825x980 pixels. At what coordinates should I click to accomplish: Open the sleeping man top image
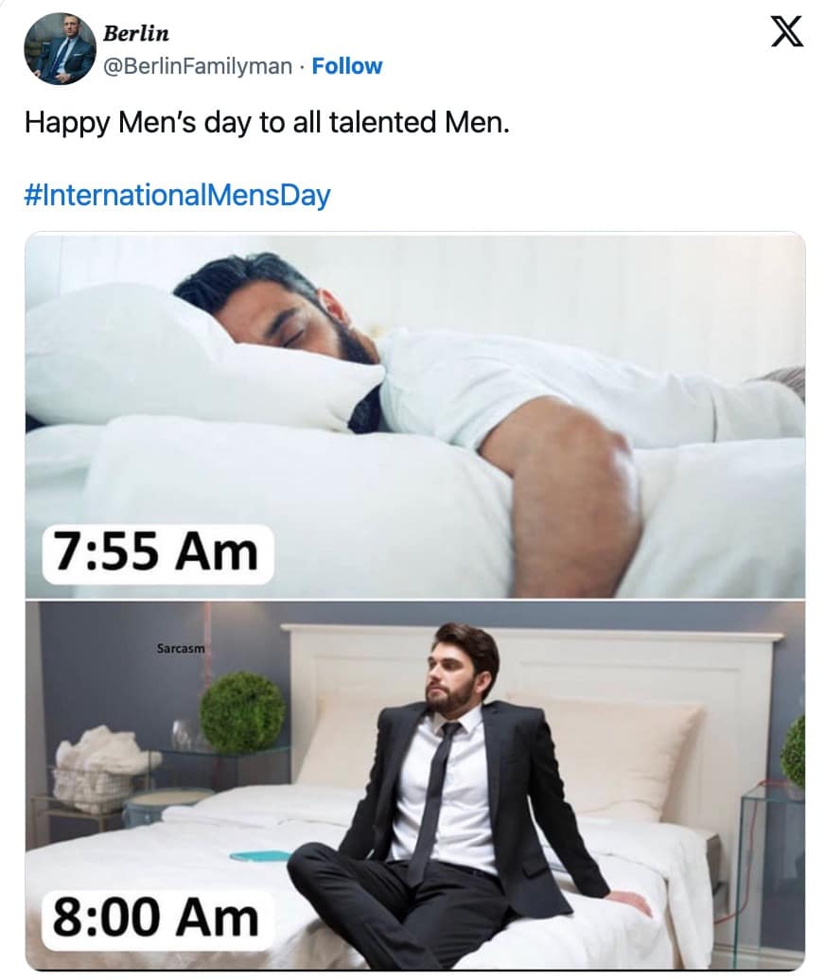coord(415,415)
